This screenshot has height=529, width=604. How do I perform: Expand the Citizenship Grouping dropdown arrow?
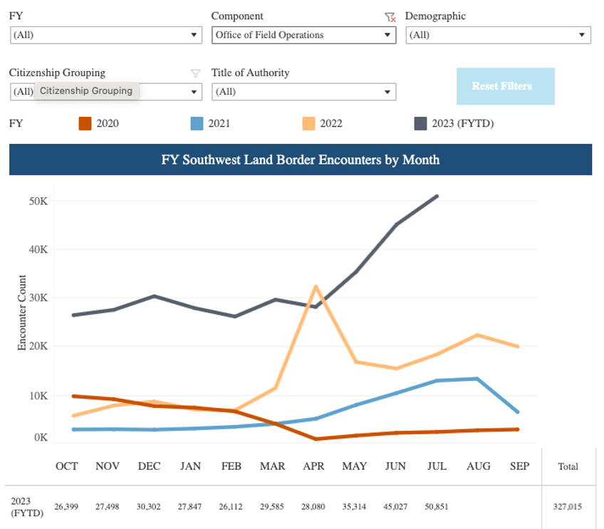click(x=194, y=92)
